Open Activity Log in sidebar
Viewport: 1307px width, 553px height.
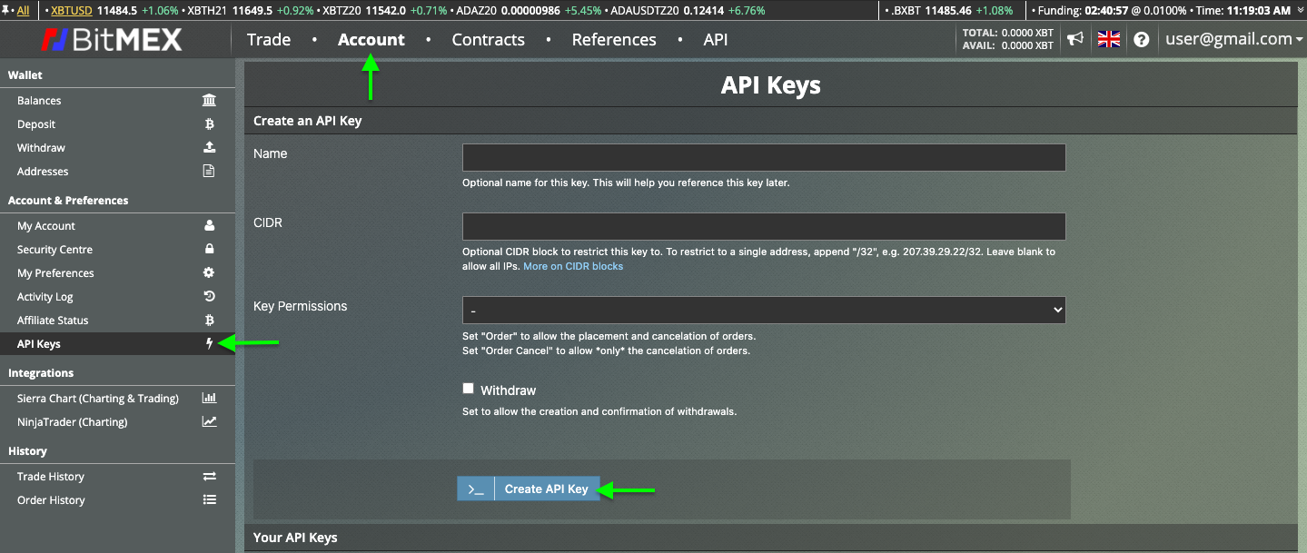(x=45, y=297)
